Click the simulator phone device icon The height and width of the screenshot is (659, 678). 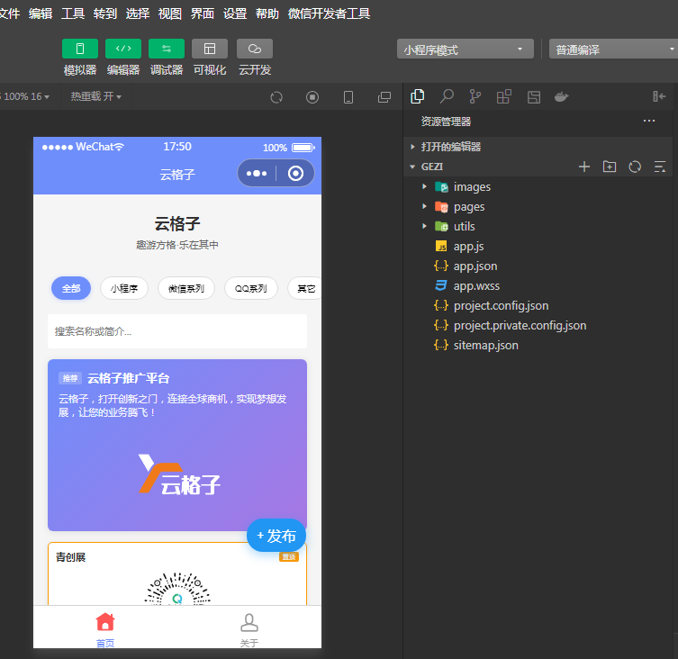(x=348, y=97)
